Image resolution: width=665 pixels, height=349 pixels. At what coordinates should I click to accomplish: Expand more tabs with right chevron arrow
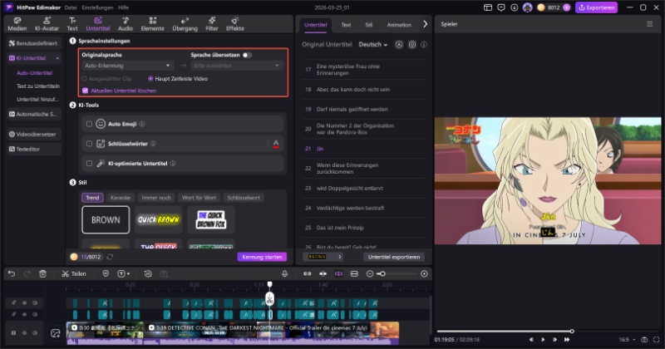point(425,25)
